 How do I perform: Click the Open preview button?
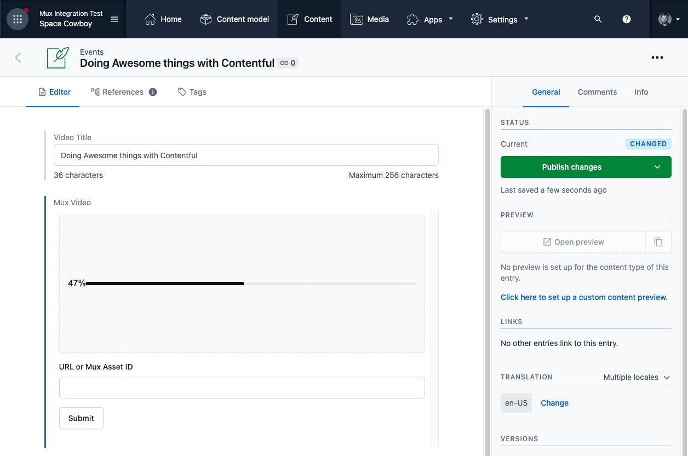tap(573, 242)
